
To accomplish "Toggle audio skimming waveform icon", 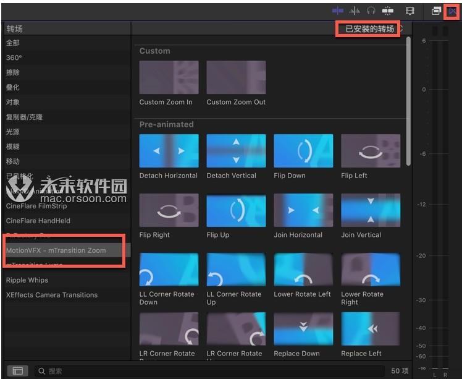I will tap(355, 11).
